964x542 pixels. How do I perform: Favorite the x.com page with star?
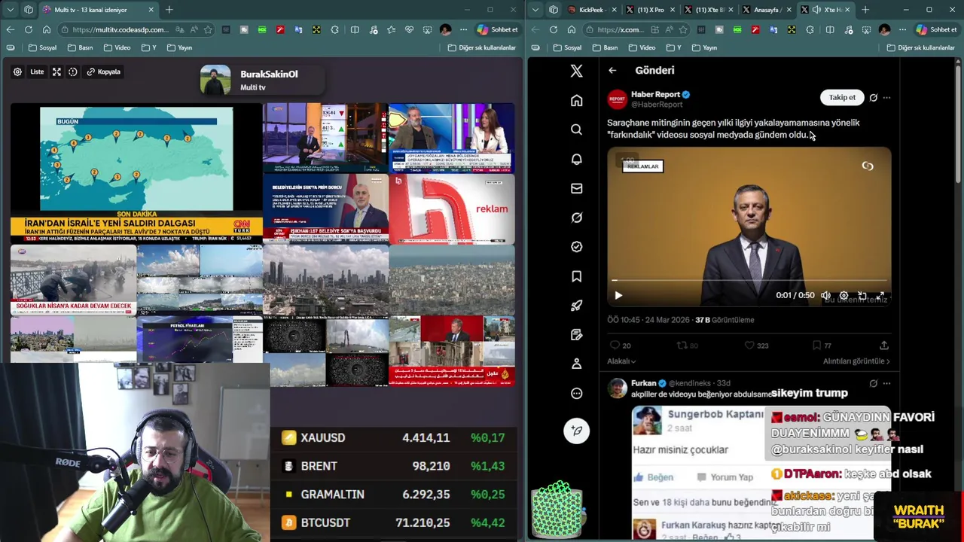tap(683, 29)
